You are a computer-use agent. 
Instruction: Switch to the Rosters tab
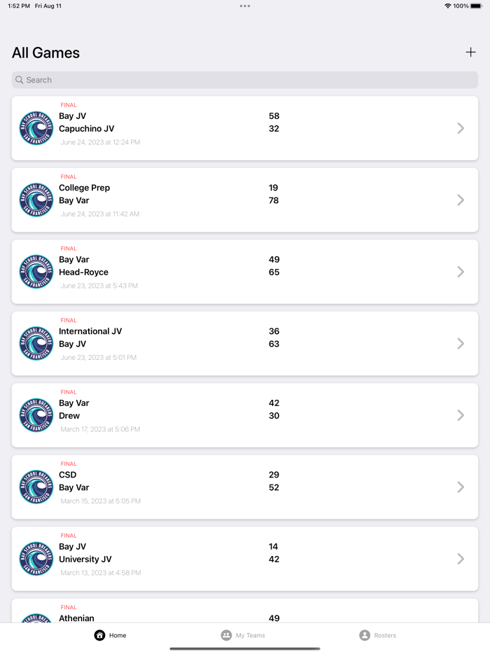[378, 635]
